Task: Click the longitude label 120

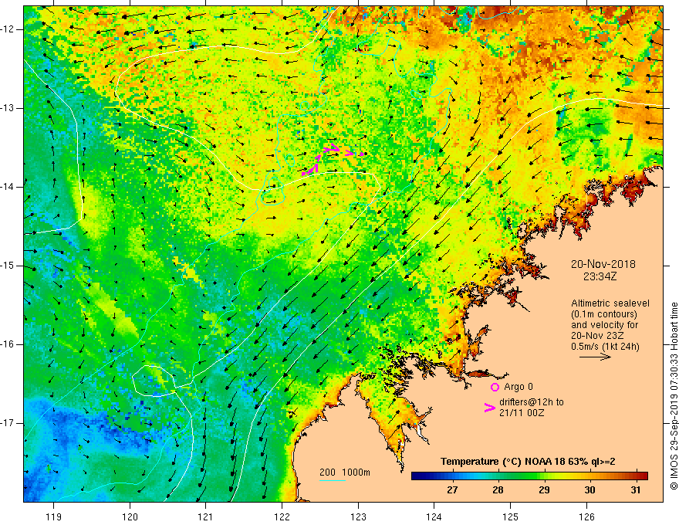Action: point(130,517)
